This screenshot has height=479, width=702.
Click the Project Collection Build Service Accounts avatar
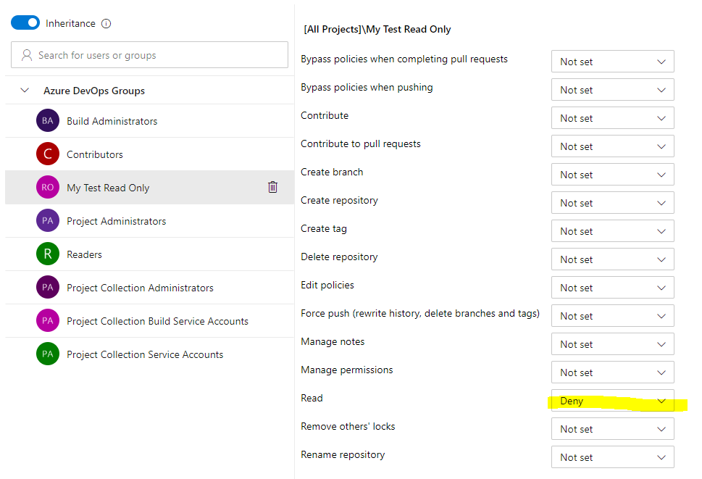48,321
